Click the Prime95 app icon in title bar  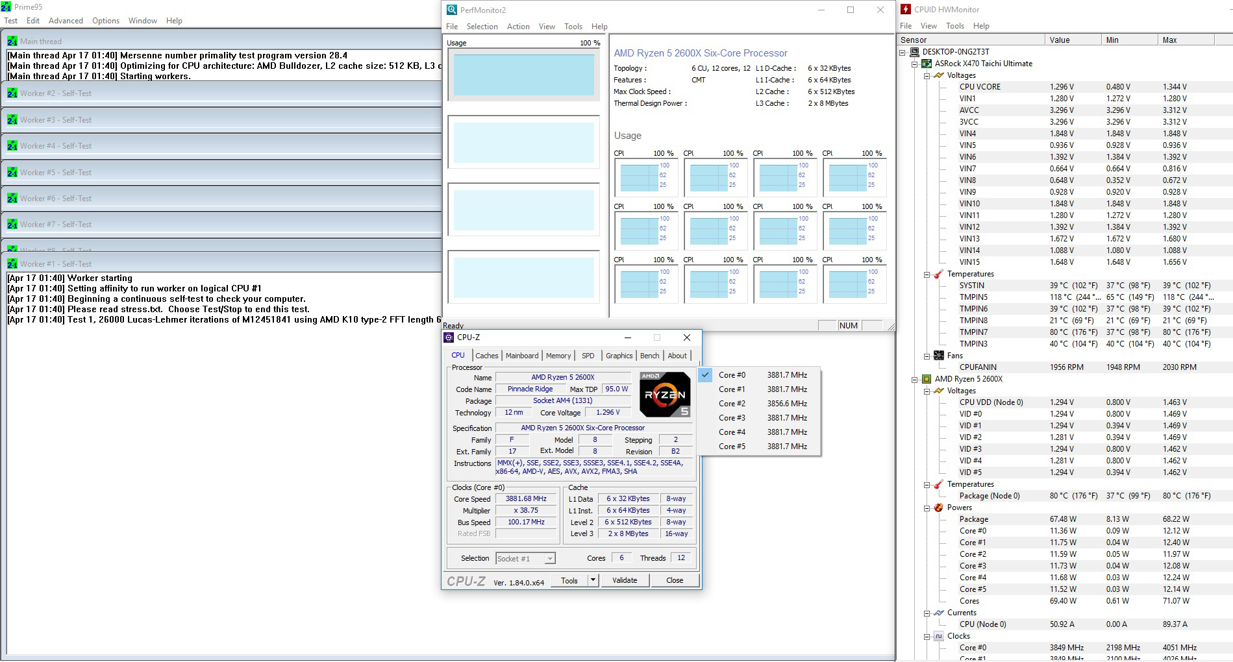(x=6, y=6)
